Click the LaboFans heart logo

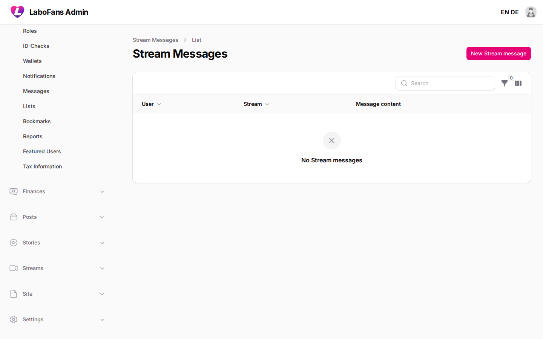17,12
